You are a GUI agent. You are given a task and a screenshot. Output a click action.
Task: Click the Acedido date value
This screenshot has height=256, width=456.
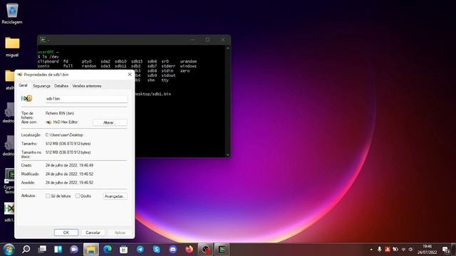(69, 183)
